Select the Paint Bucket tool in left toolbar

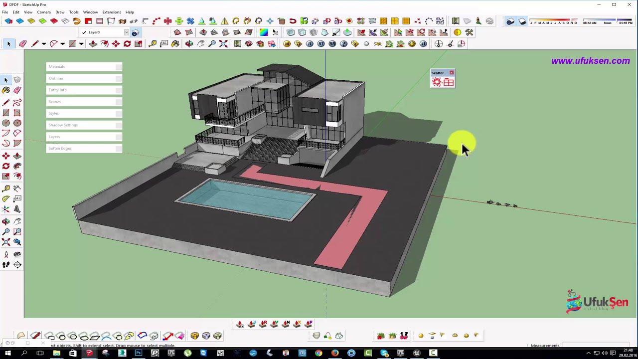pyautogui.click(x=6, y=90)
